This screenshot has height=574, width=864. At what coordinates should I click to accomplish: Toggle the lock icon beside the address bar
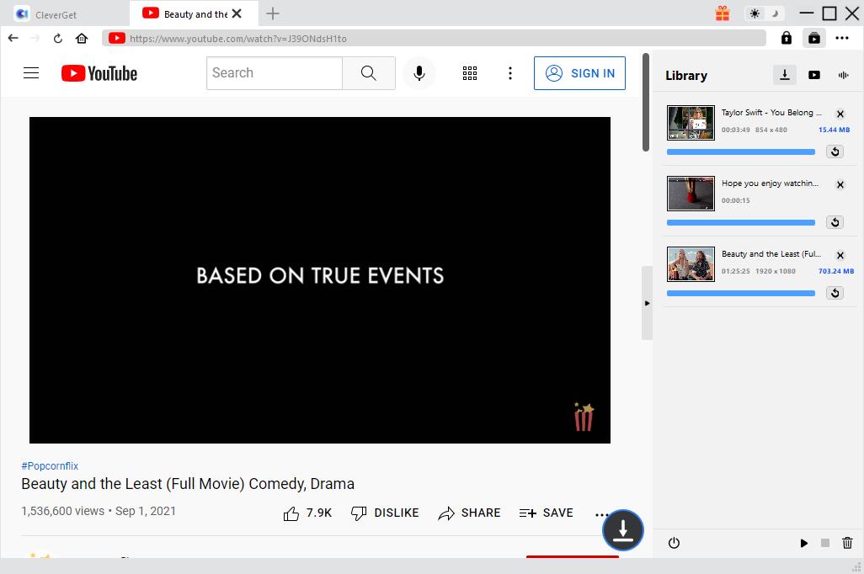pyautogui.click(x=787, y=38)
